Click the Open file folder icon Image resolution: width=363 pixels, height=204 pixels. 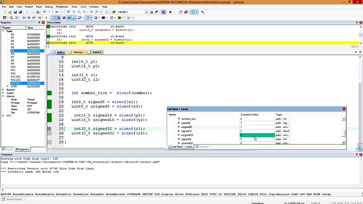[x=10, y=12]
